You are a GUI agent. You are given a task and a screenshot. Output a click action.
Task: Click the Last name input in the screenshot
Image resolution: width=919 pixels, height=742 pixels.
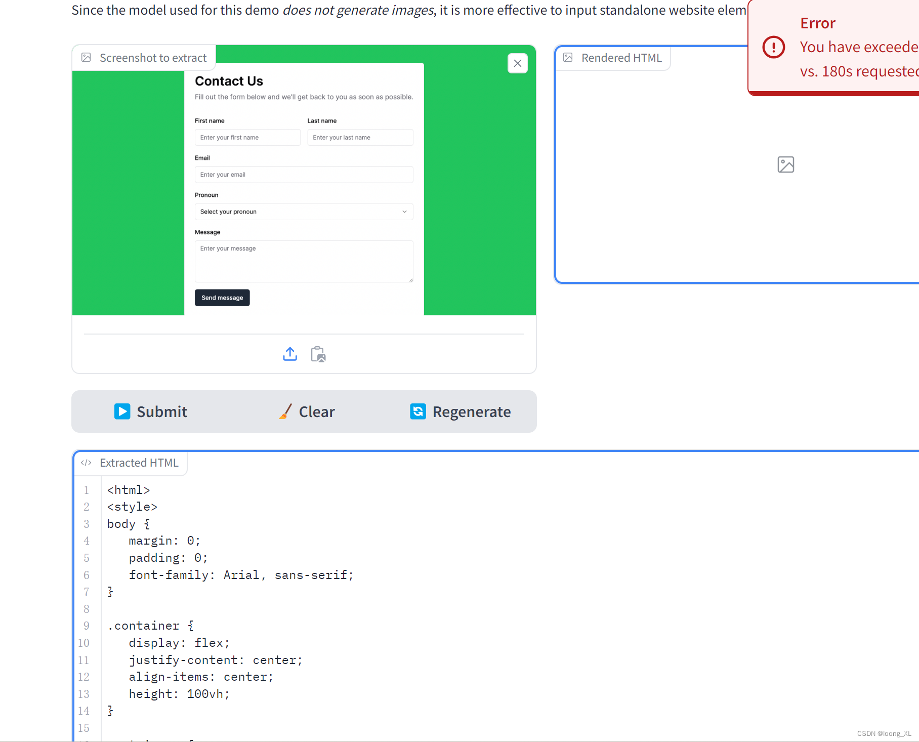click(360, 137)
